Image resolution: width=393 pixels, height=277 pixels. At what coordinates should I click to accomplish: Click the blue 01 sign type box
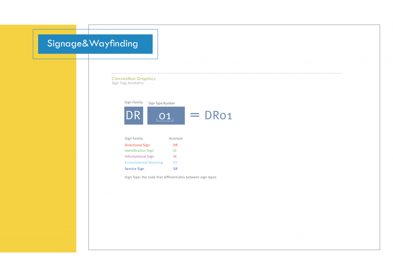pyautogui.click(x=166, y=116)
